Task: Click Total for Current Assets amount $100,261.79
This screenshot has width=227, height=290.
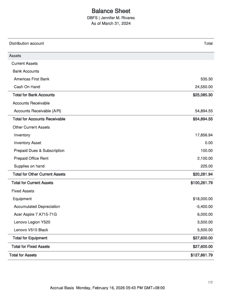Action: (x=201, y=183)
